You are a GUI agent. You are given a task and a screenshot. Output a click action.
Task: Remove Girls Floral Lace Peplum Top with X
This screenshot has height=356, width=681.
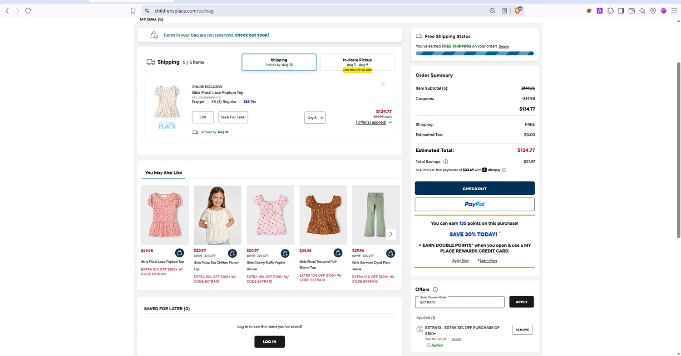[383, 84]
